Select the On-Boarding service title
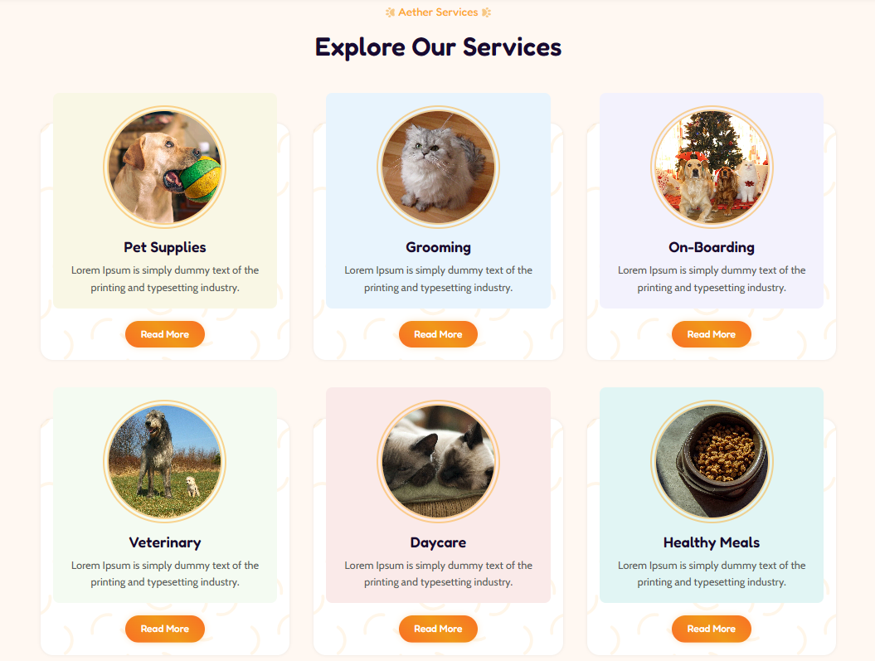The width and height of the screenshot is (875, 661). click(x=712, y=247)
